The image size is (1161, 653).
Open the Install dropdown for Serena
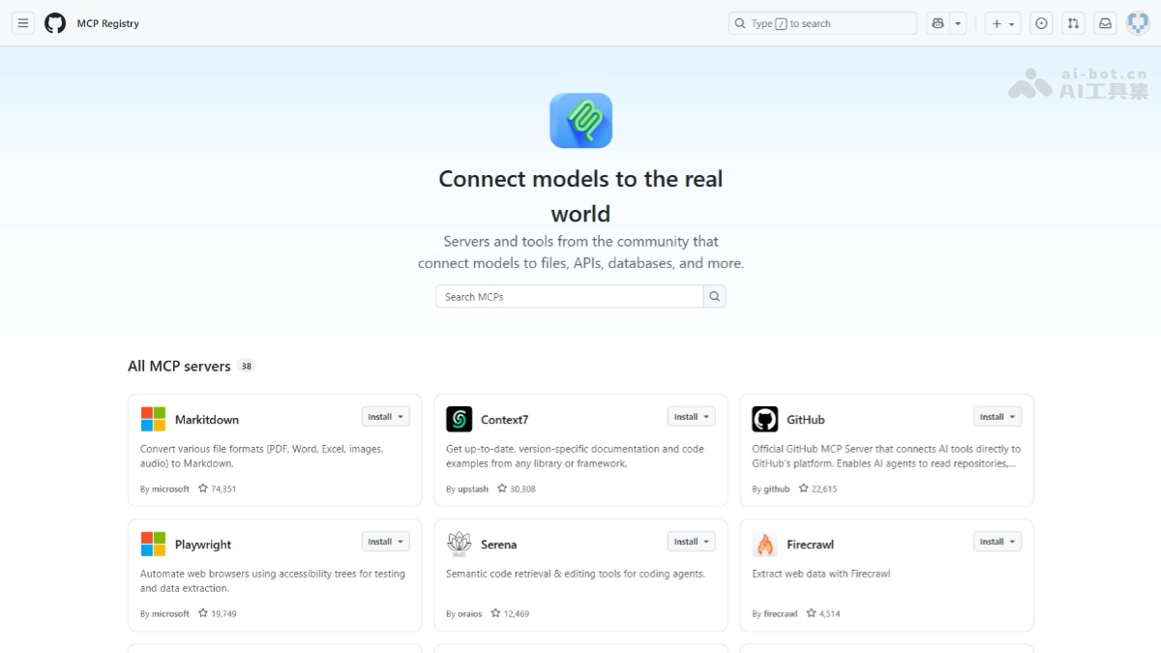pos(691,542)
